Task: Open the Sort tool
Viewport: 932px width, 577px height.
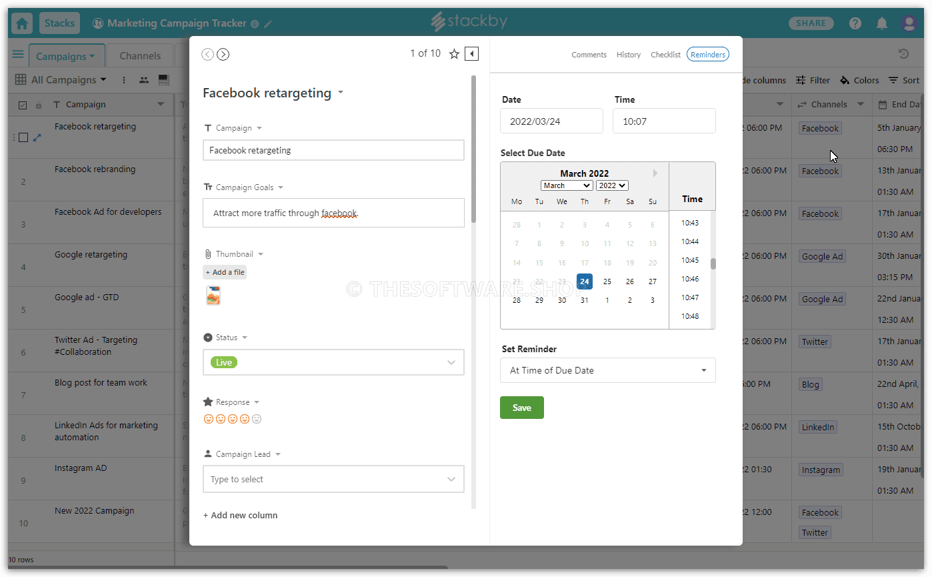Action: [904, 80]
